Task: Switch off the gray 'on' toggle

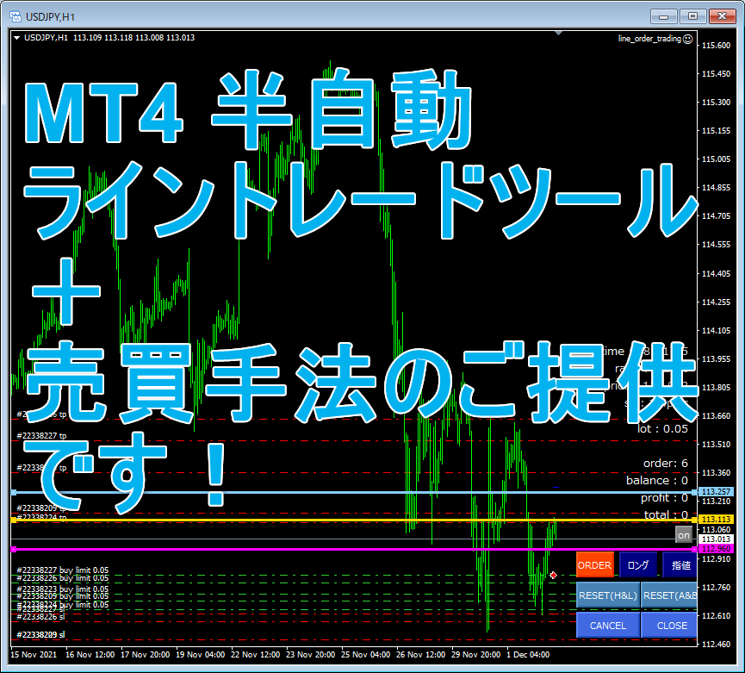Action: [683, 535]
